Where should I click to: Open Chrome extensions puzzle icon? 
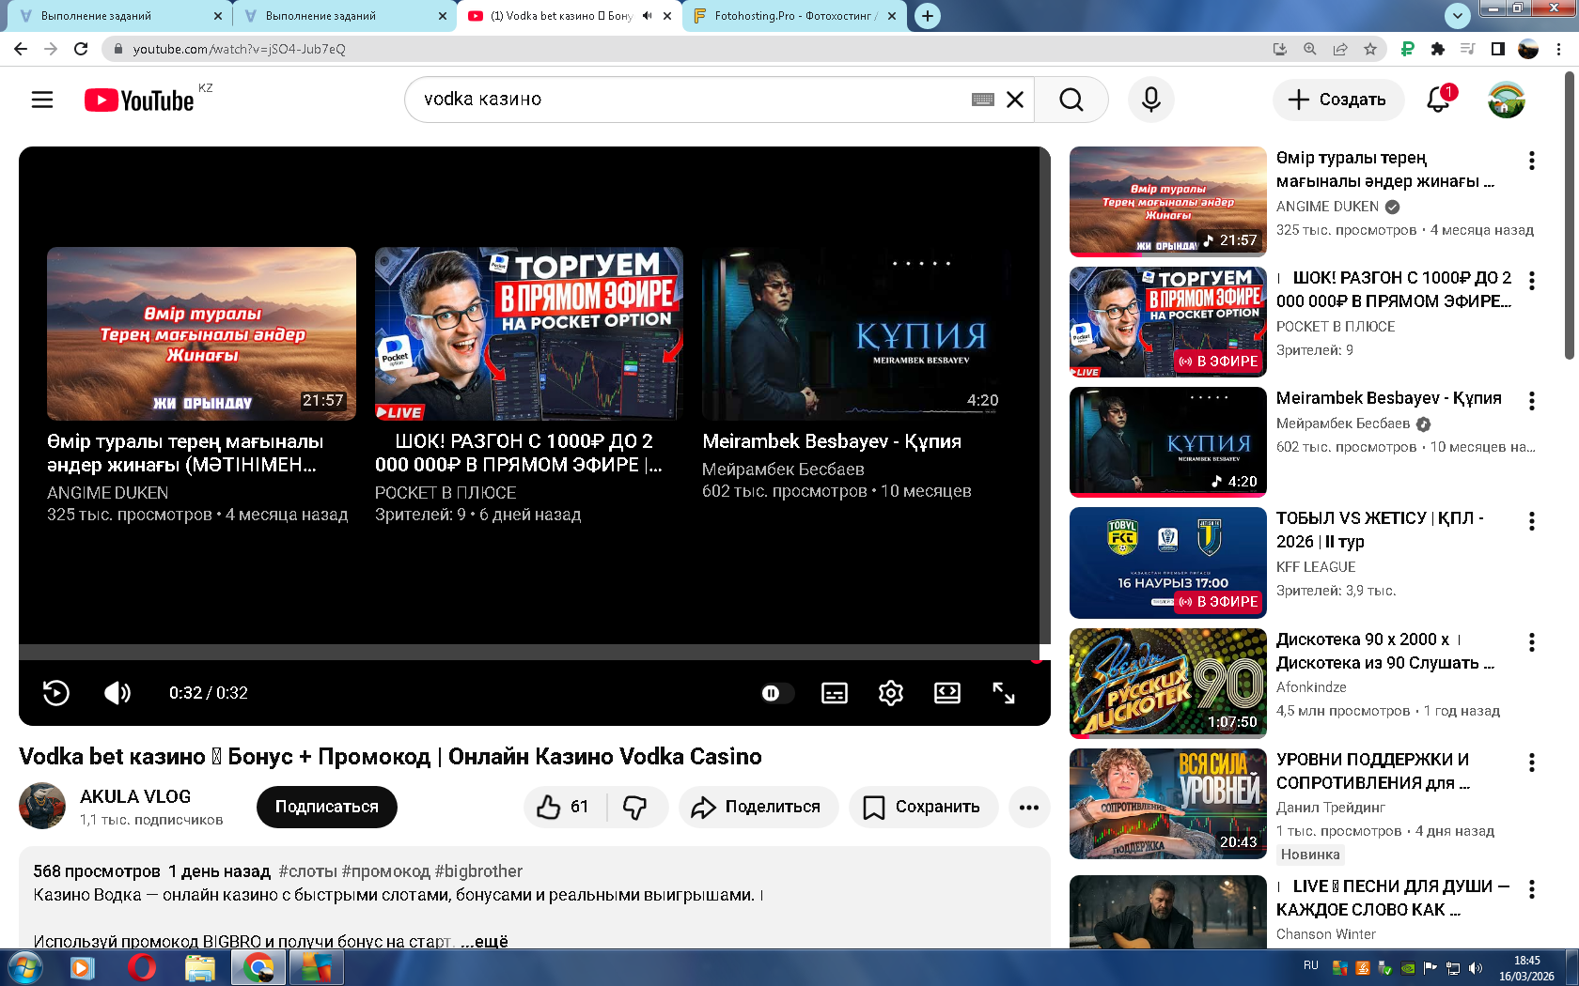click(1437, 49)
